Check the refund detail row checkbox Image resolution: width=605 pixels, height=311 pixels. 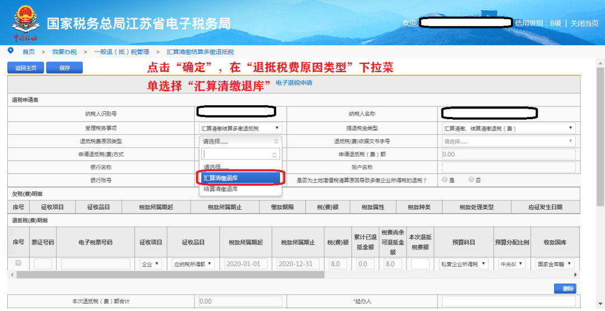tap(18, 263)
